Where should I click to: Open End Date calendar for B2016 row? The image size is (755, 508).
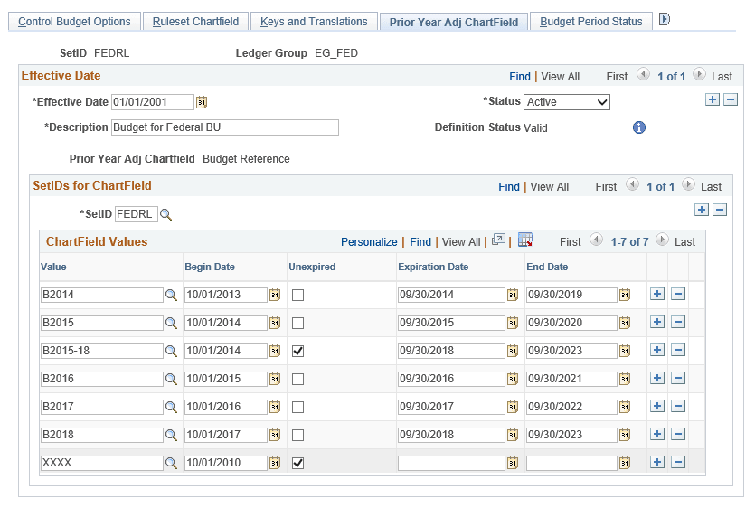tap(625, 379)
